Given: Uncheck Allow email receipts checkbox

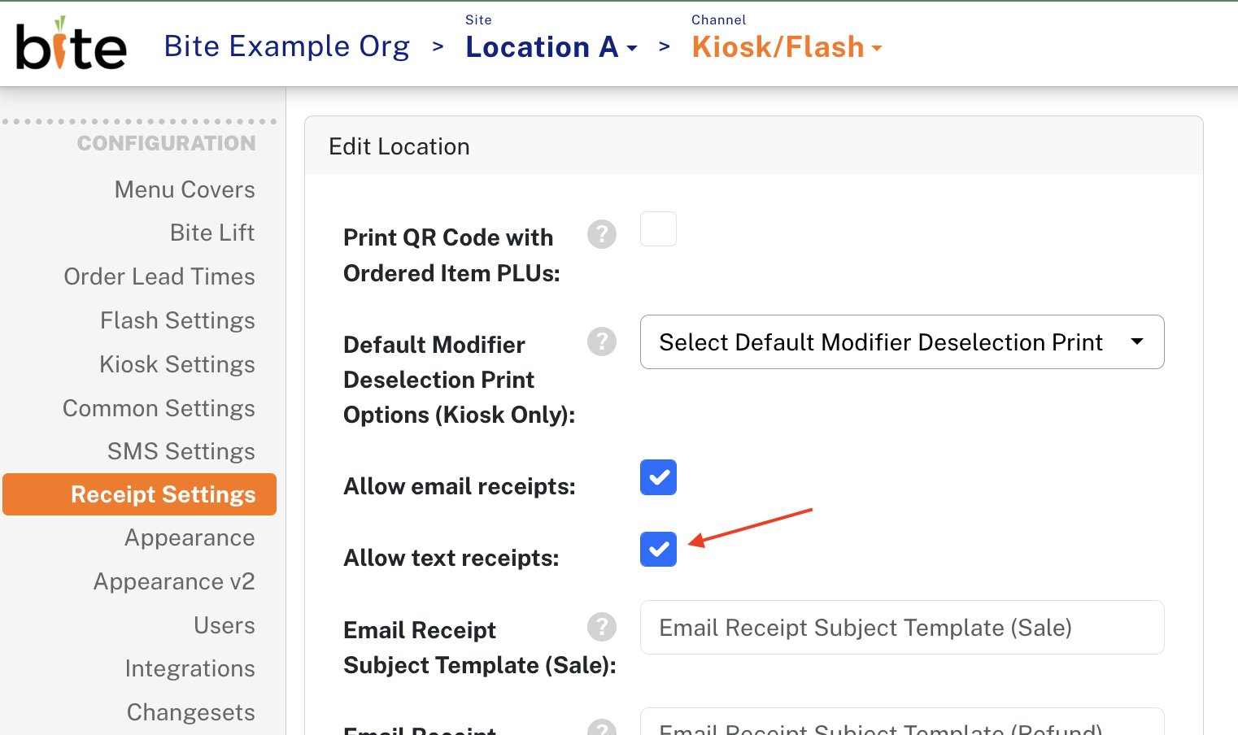Looking at the screenshot, I should pyautogui.click(x=658, y=477).
